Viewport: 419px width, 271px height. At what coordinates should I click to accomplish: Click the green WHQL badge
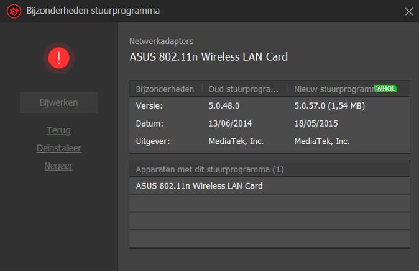coord(385,89)
